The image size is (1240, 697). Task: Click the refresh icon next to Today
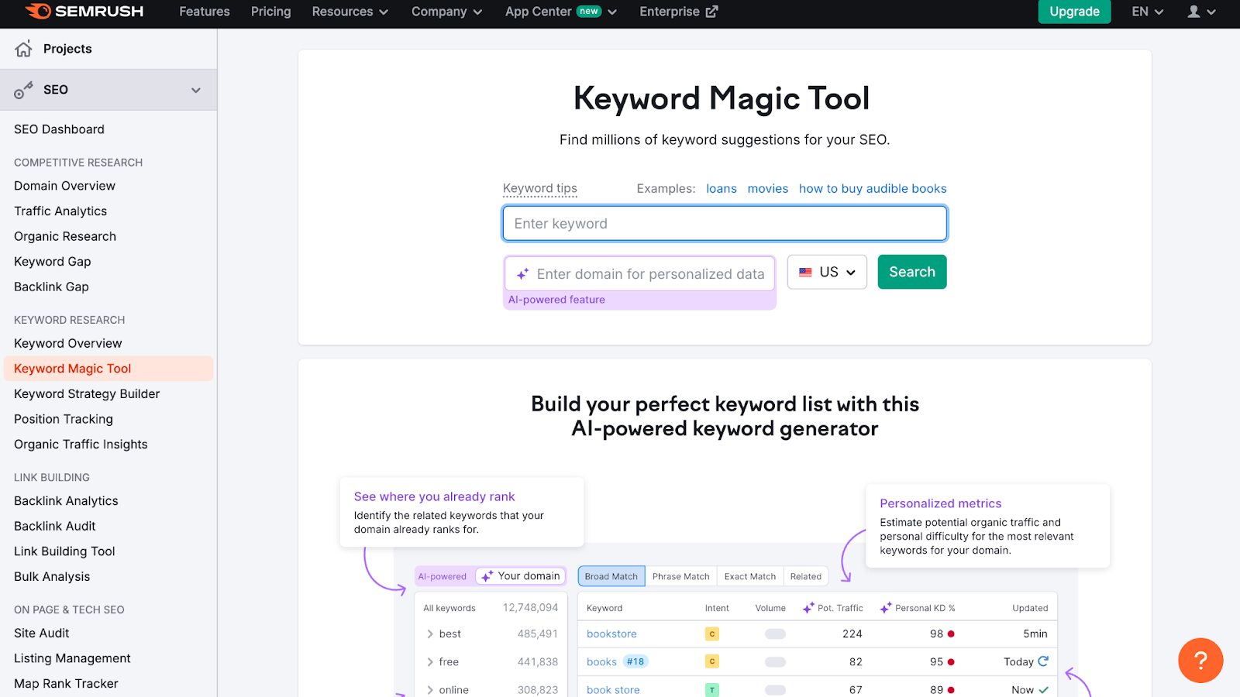tap(1043, 661)
